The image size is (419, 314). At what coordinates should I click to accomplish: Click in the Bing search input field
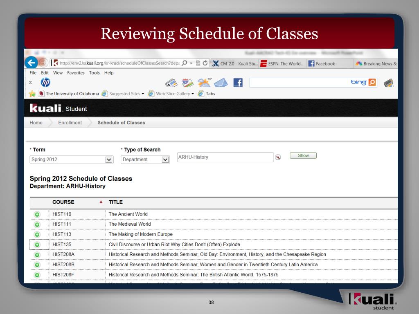coord(299,83)
